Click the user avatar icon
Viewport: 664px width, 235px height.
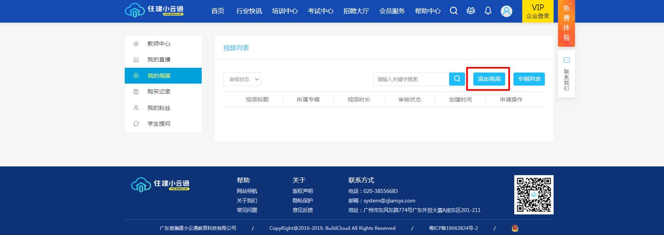(x=506, y=11)
